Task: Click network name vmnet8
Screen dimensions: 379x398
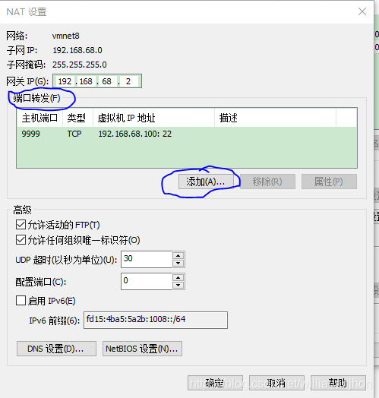Action: 66,36
